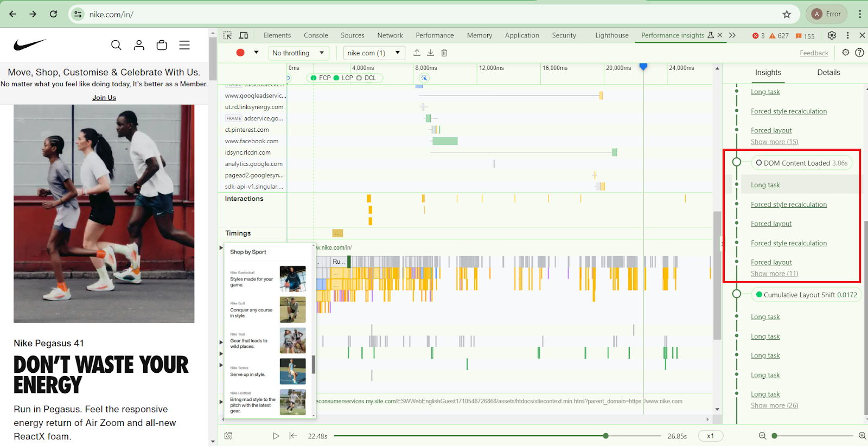The width and height of the screenshot is (868, 446).
Task: Toggle the device toolbar icon
Action: [x=244, y=35]
